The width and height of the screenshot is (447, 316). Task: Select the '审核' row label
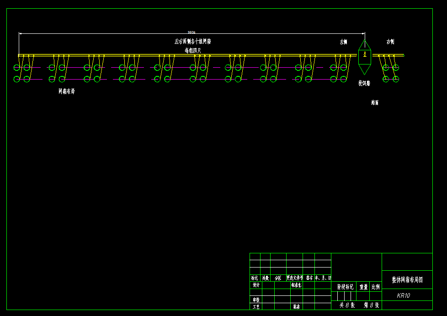pos(256,300)
